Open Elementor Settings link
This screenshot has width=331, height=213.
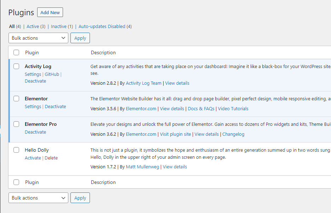(33, 107)
